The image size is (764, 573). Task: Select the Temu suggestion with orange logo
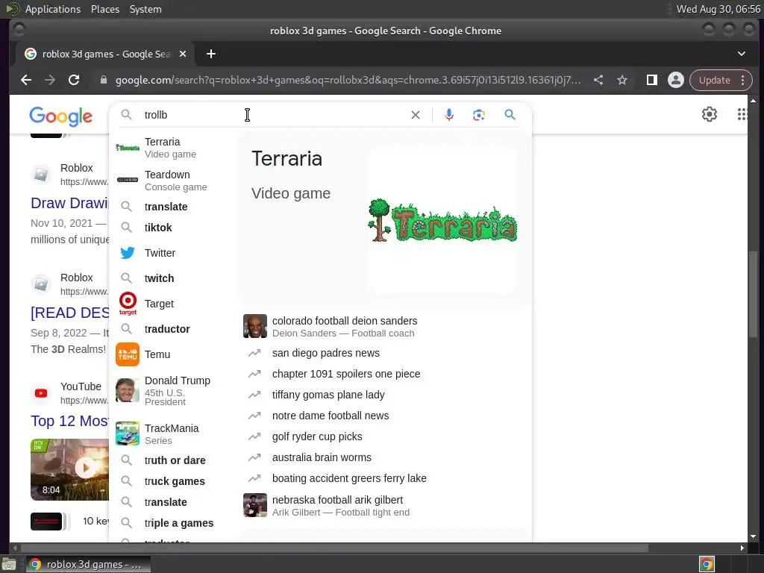[175, 354]
